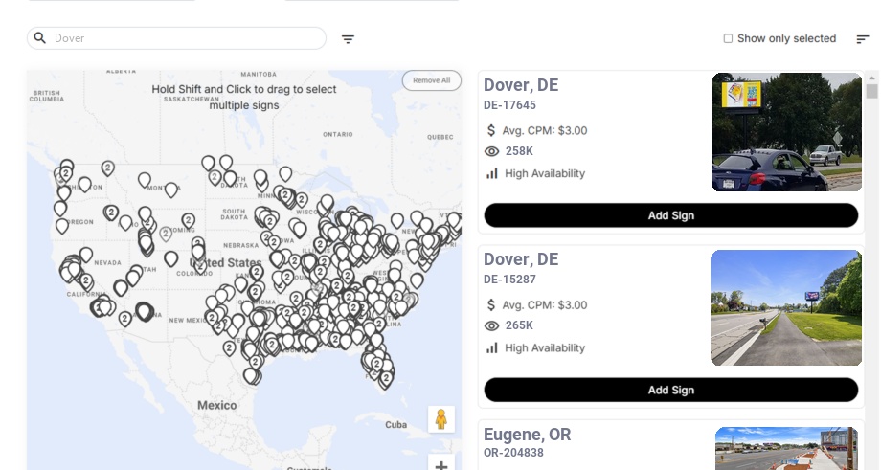Open the Eugene, OR listing thumbnail

tap(786, 448)
